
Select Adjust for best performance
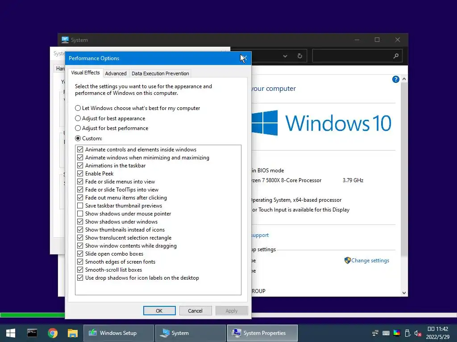click(x=112, y=128)
